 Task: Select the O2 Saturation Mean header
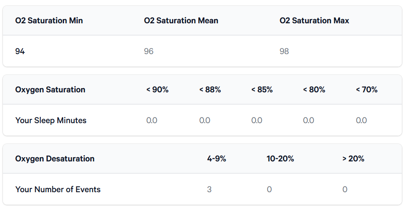(x=181, y=20)
